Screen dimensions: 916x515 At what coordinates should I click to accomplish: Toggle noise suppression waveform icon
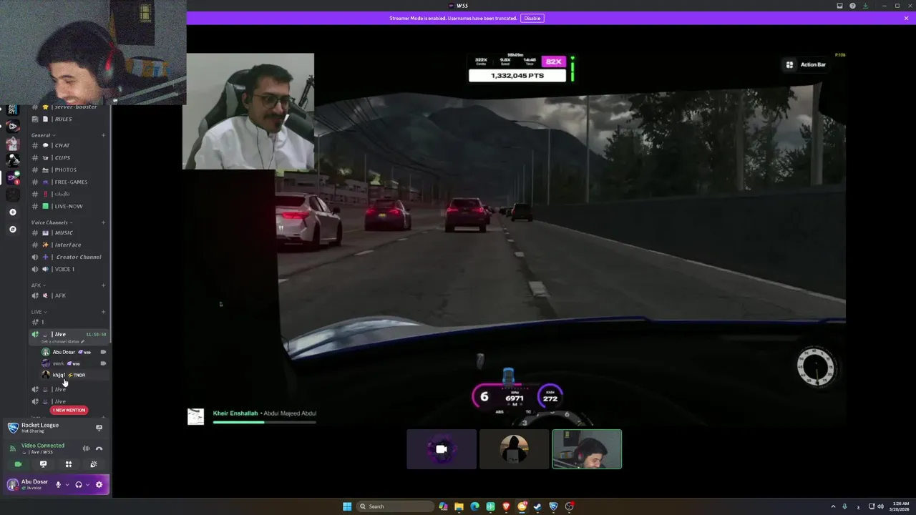click(86, 448)
